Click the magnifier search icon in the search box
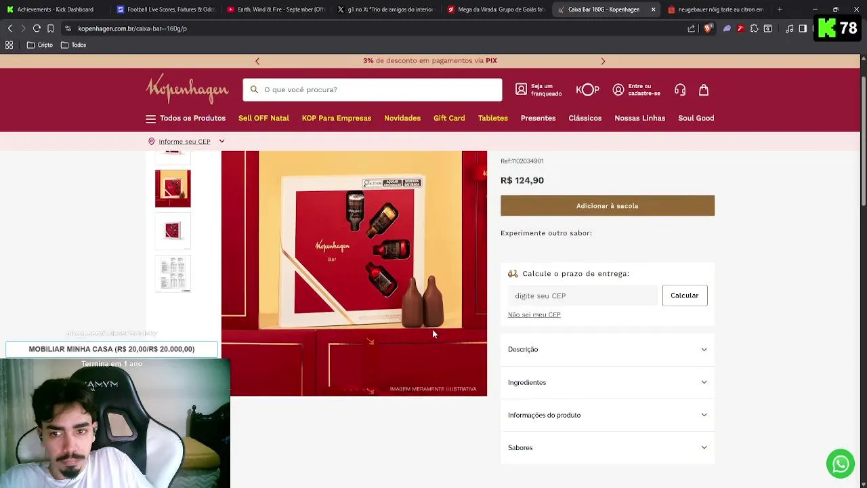Image resolution: width=867 pixels, height=488 pixels. click(254, 89)
